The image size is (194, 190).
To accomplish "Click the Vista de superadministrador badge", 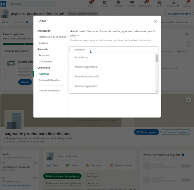I will [83, 14].
